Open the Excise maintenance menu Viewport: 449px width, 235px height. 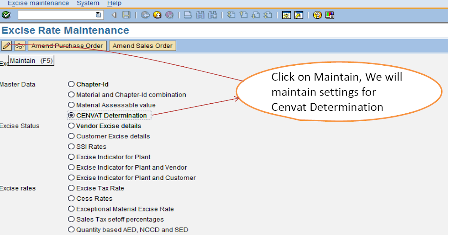coord(38,3)
